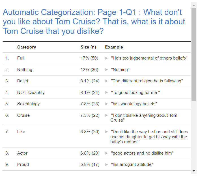Expand the Scientology row example triangle

pos(107,104)
